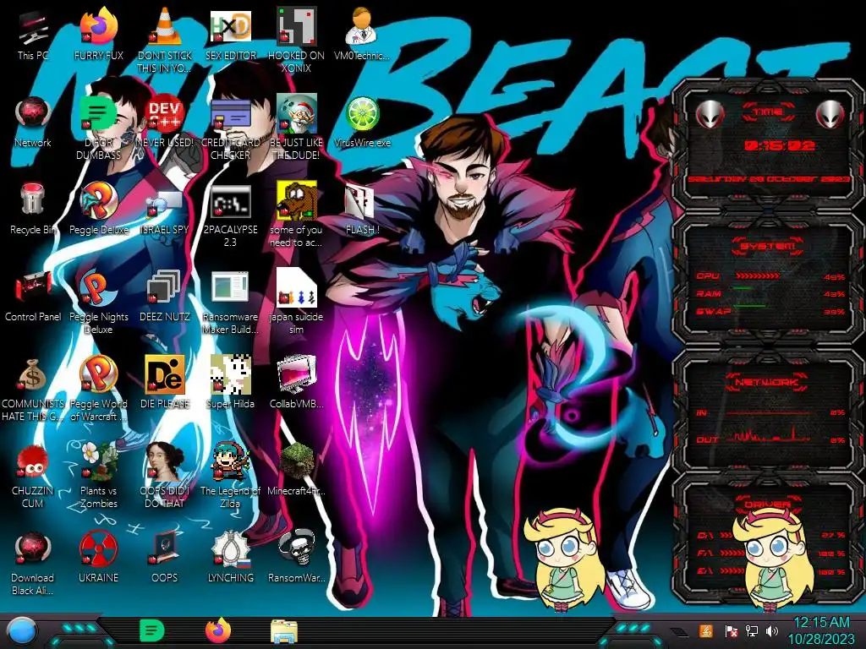Click the orange Java tray icon
Screen dimensions: 866x649
tap(706, 630)
